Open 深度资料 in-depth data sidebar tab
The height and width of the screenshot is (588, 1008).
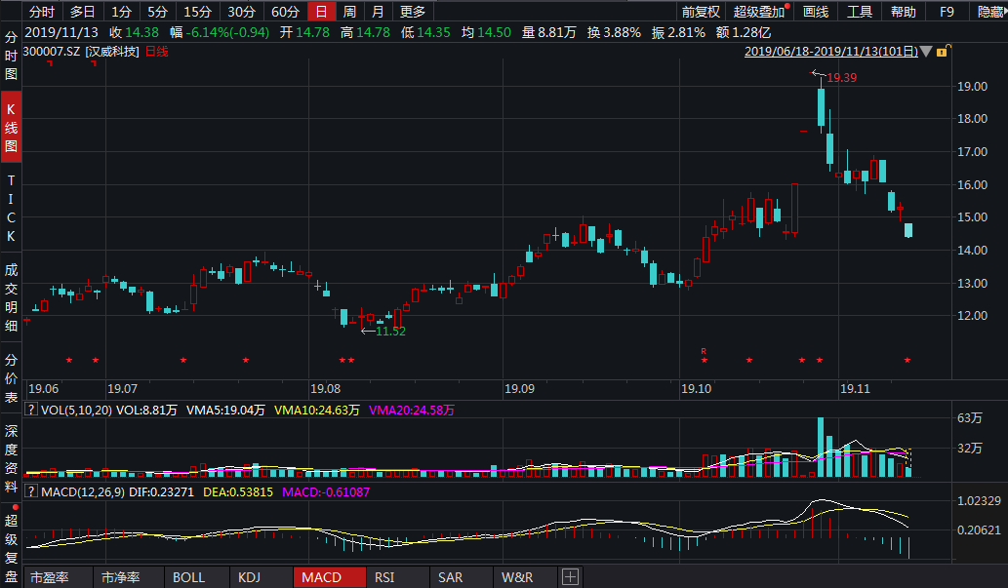[x=11, y=459]
